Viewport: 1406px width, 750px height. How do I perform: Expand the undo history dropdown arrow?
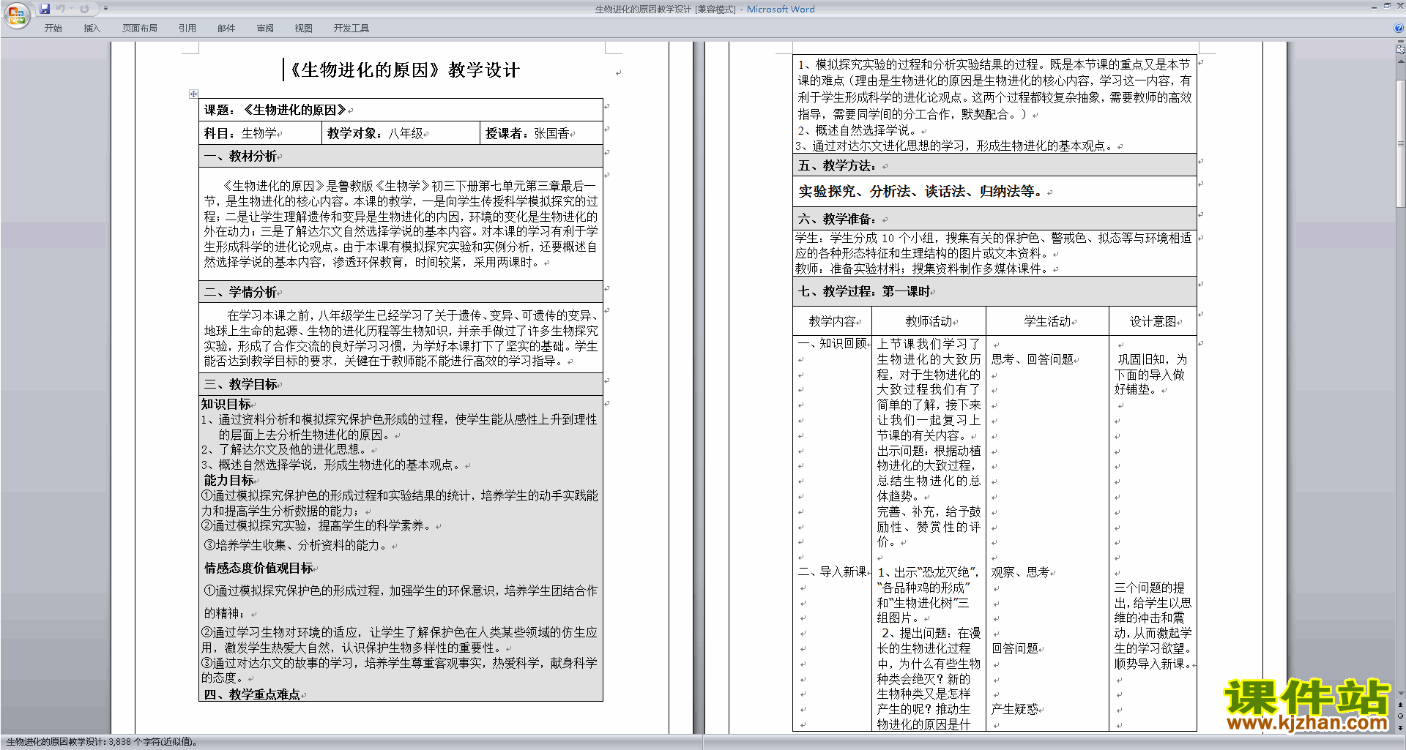(70, 9)
